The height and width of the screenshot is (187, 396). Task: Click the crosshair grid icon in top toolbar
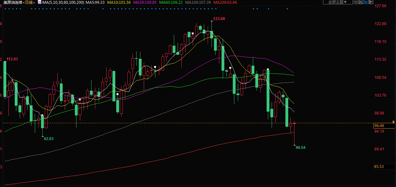click(x=356, y=2)
